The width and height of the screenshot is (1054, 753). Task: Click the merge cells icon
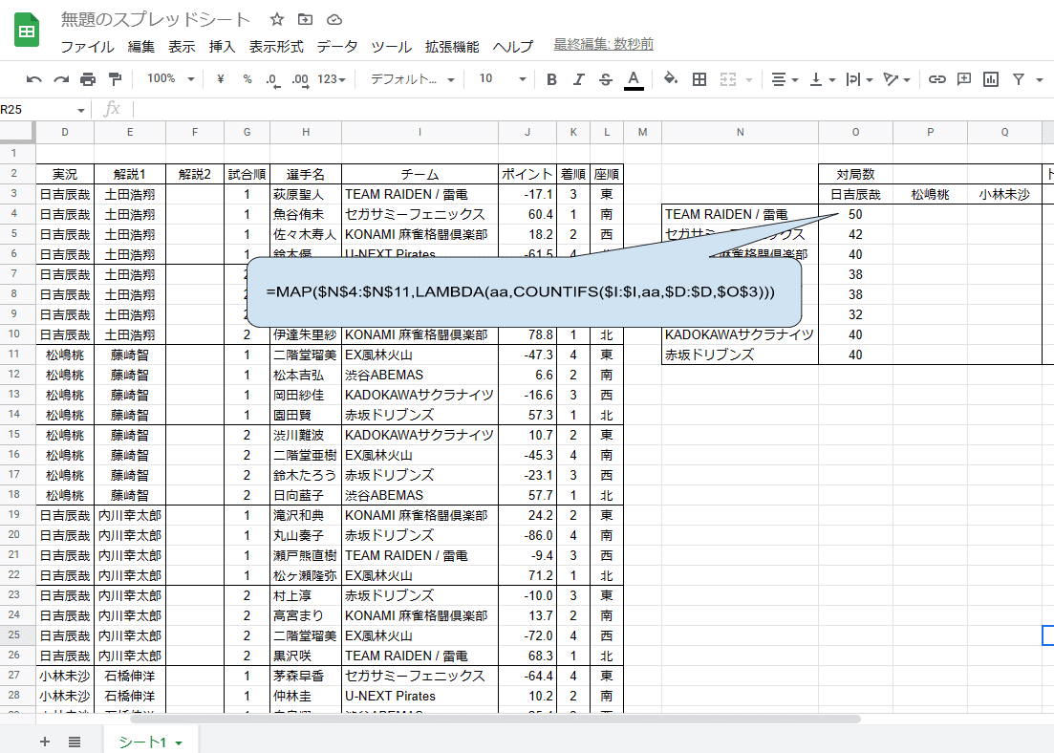click(729, 79)
